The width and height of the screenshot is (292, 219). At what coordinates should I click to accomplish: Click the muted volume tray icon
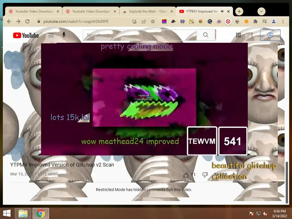[x=265, y=213]
